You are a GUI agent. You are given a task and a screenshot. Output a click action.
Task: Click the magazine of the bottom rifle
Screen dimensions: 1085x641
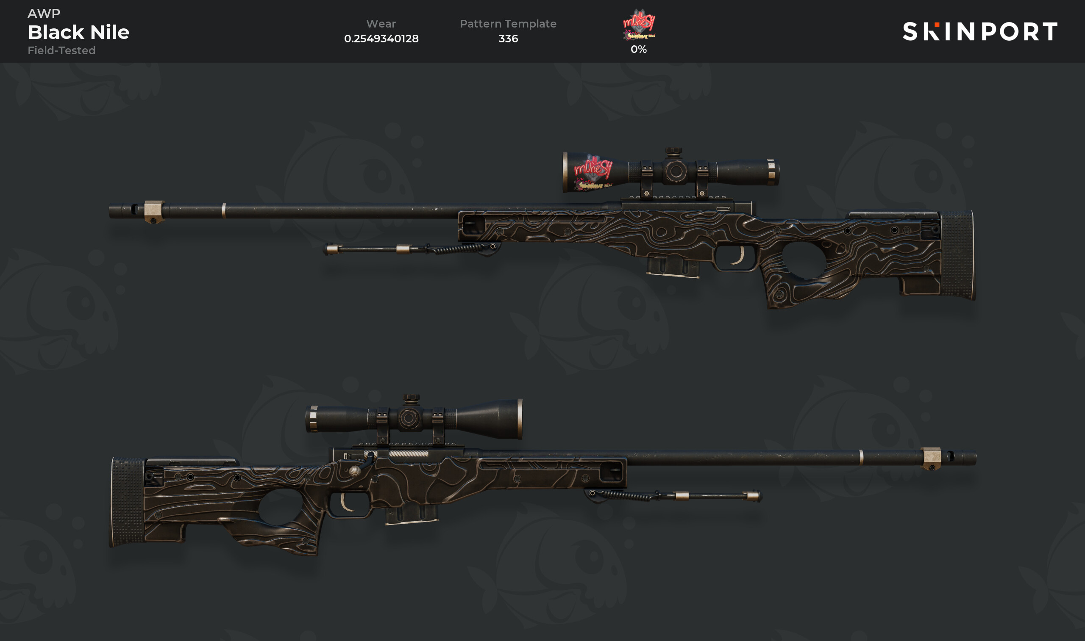tap(412, 514)
